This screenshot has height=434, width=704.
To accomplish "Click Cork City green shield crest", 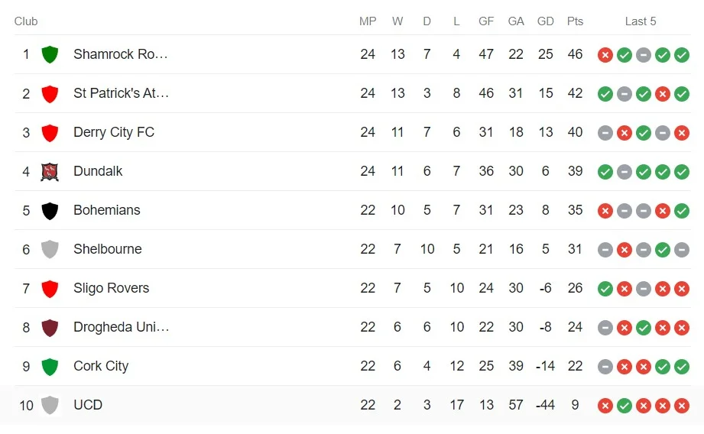I will [50, 367].
